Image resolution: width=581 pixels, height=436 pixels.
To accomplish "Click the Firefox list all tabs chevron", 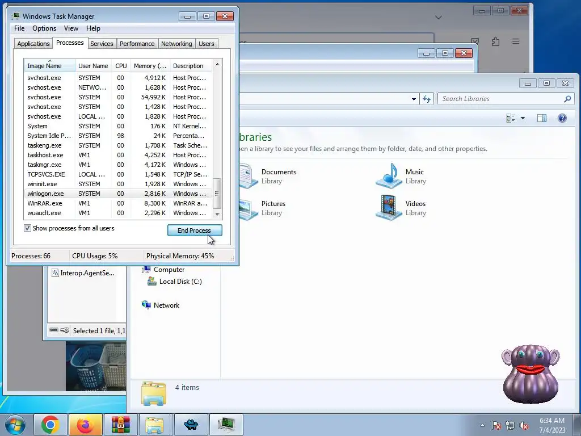I will (x=439, y=17).
